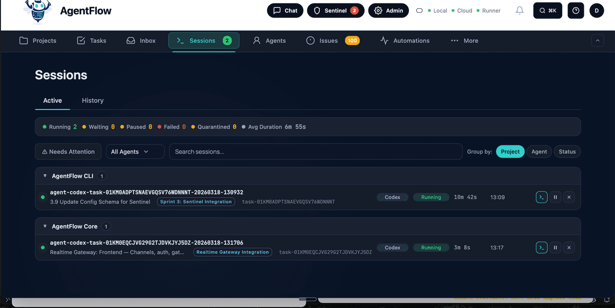Image resolution: width=615 pixels, height=308 pixels.
Task: Group sessions by Status
Action: pyautogui.click(x=567, y=152)
